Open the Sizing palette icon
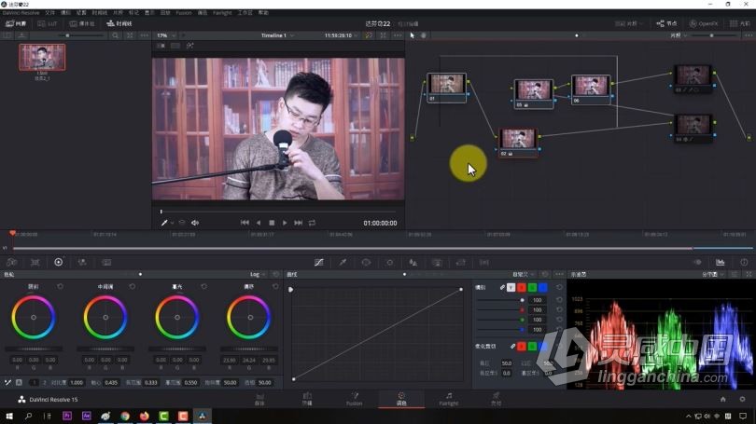Viewport: 756px width, 424px height. pos(460,262)
